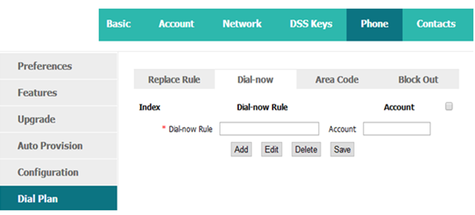The height and width of the screenshot is (215, 475).
Task: Switch to the Account tab
Action: [177, 24]
